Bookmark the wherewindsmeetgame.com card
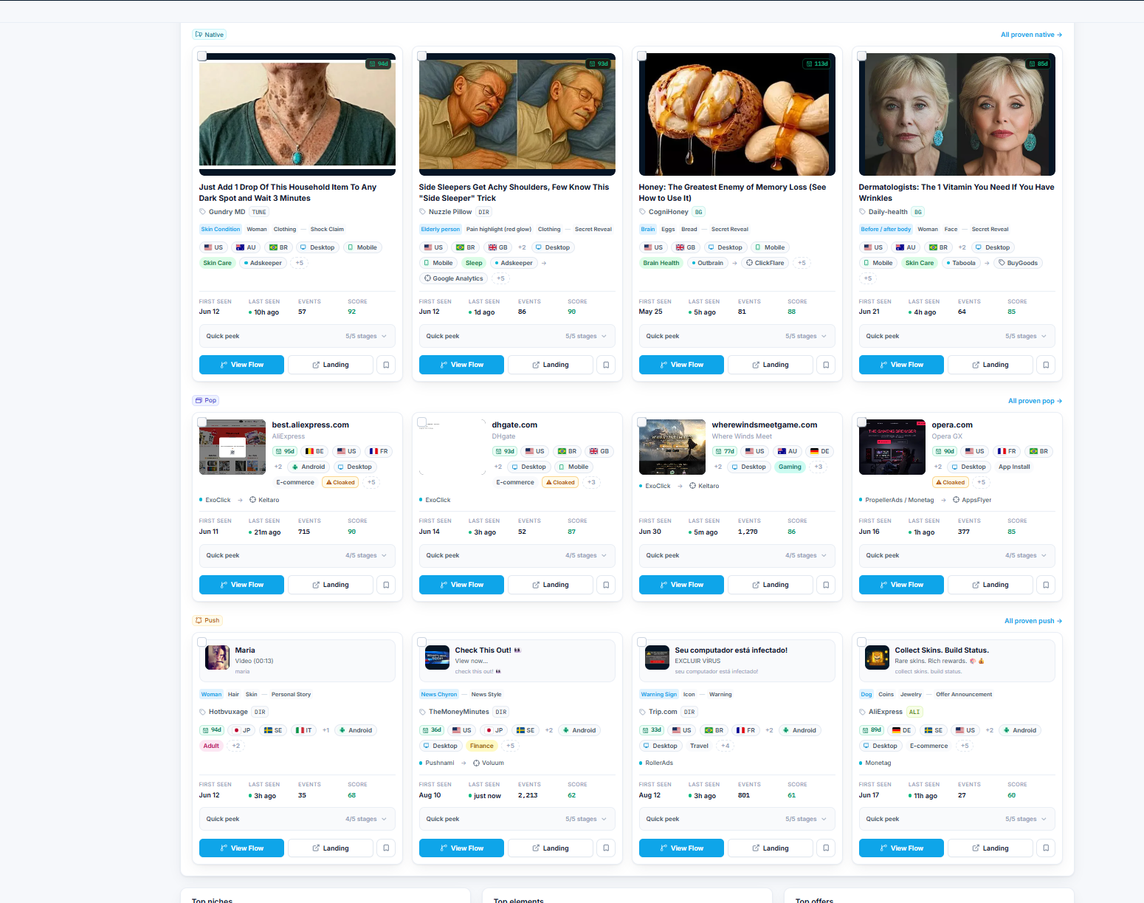The height and width of the screenshot is (903, 1144). click(826, 585)
